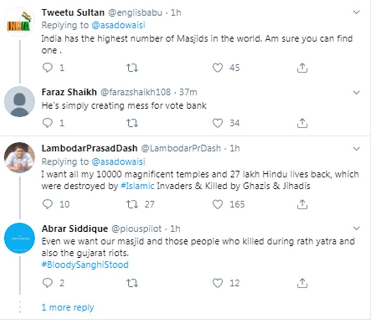Expand the chevron menu on Faraz Shaikh's tweet

(356, 92)
